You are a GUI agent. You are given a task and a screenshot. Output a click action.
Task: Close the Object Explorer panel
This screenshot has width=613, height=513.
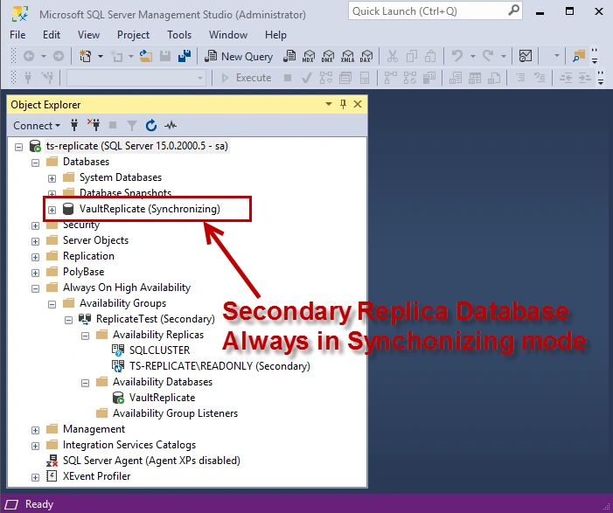[x=358, y=104]
